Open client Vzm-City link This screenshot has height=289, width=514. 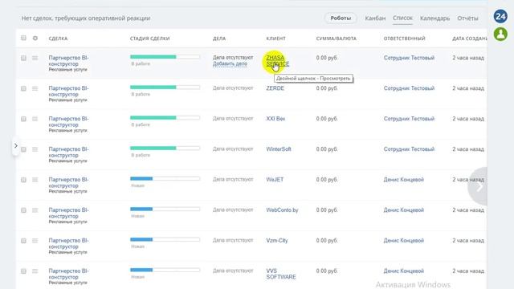pyautogui.click(x=276, y=241)
